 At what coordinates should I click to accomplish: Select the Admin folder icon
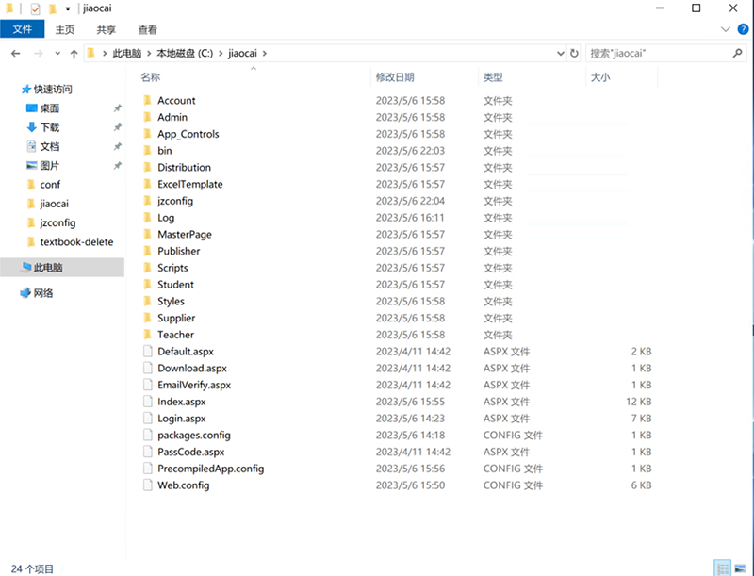[x=148, y=117]
